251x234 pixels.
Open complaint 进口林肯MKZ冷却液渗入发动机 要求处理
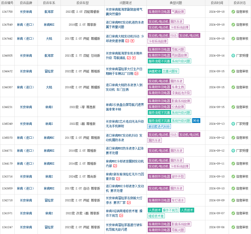(125, 188)
